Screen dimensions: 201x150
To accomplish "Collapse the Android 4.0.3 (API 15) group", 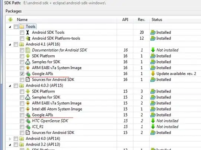I will [10, 86].
